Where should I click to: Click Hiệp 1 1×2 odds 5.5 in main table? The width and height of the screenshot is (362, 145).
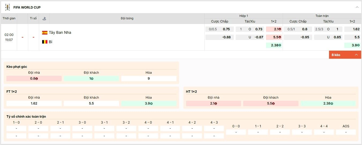pyautogui.click(x=274, y=37)
